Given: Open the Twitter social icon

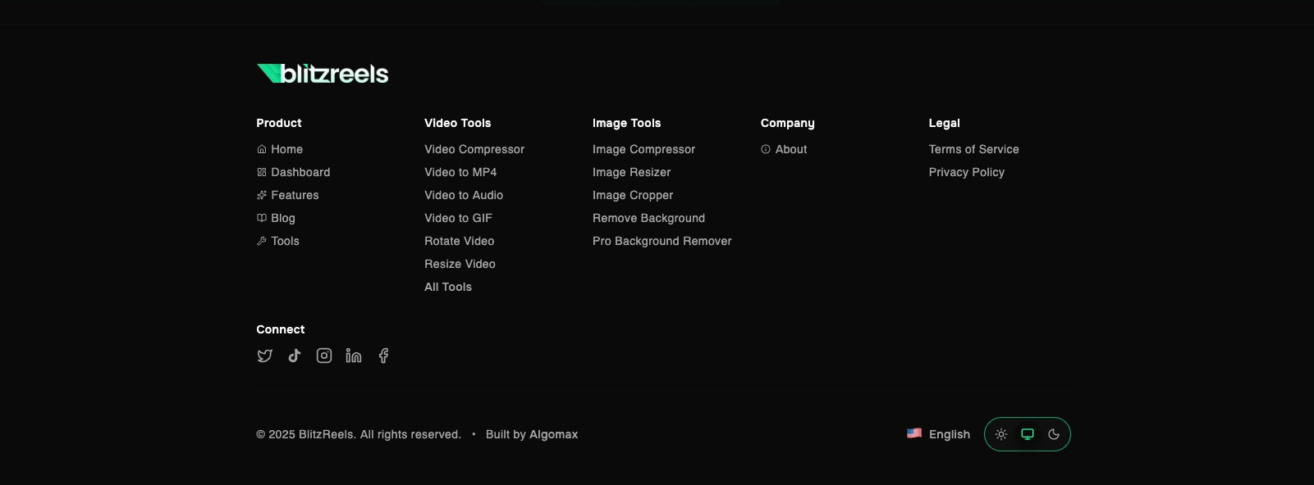Looking at the screenshot, I should click(264, 356).
